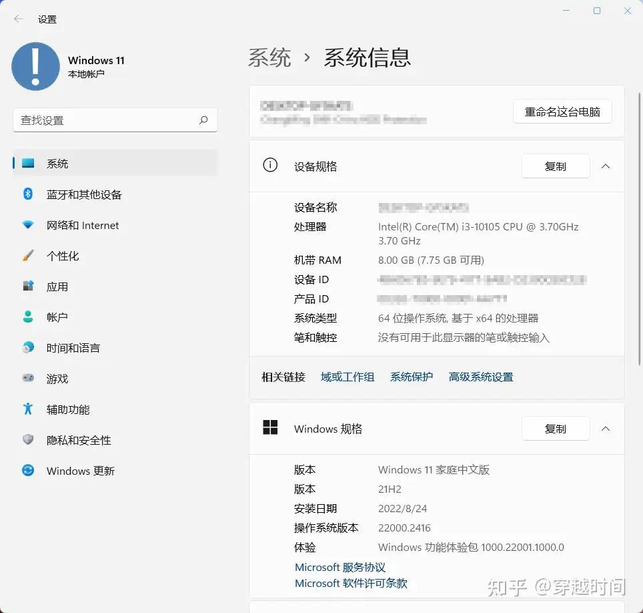The height and width of the screenshot is (613, 643).
Task: Collapse the Windows 规格 section chevron
Action: (x=605, y=429)
